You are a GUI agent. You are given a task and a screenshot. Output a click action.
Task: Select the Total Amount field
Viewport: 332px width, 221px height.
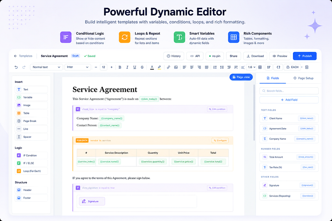click(x=289, y=157)
